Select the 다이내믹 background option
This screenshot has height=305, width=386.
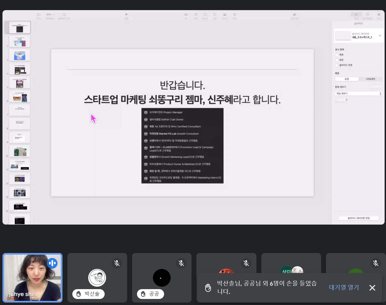[370, 79]
